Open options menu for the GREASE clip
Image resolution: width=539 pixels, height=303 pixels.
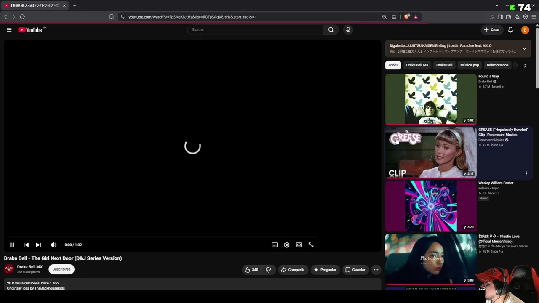pos(526,173)
